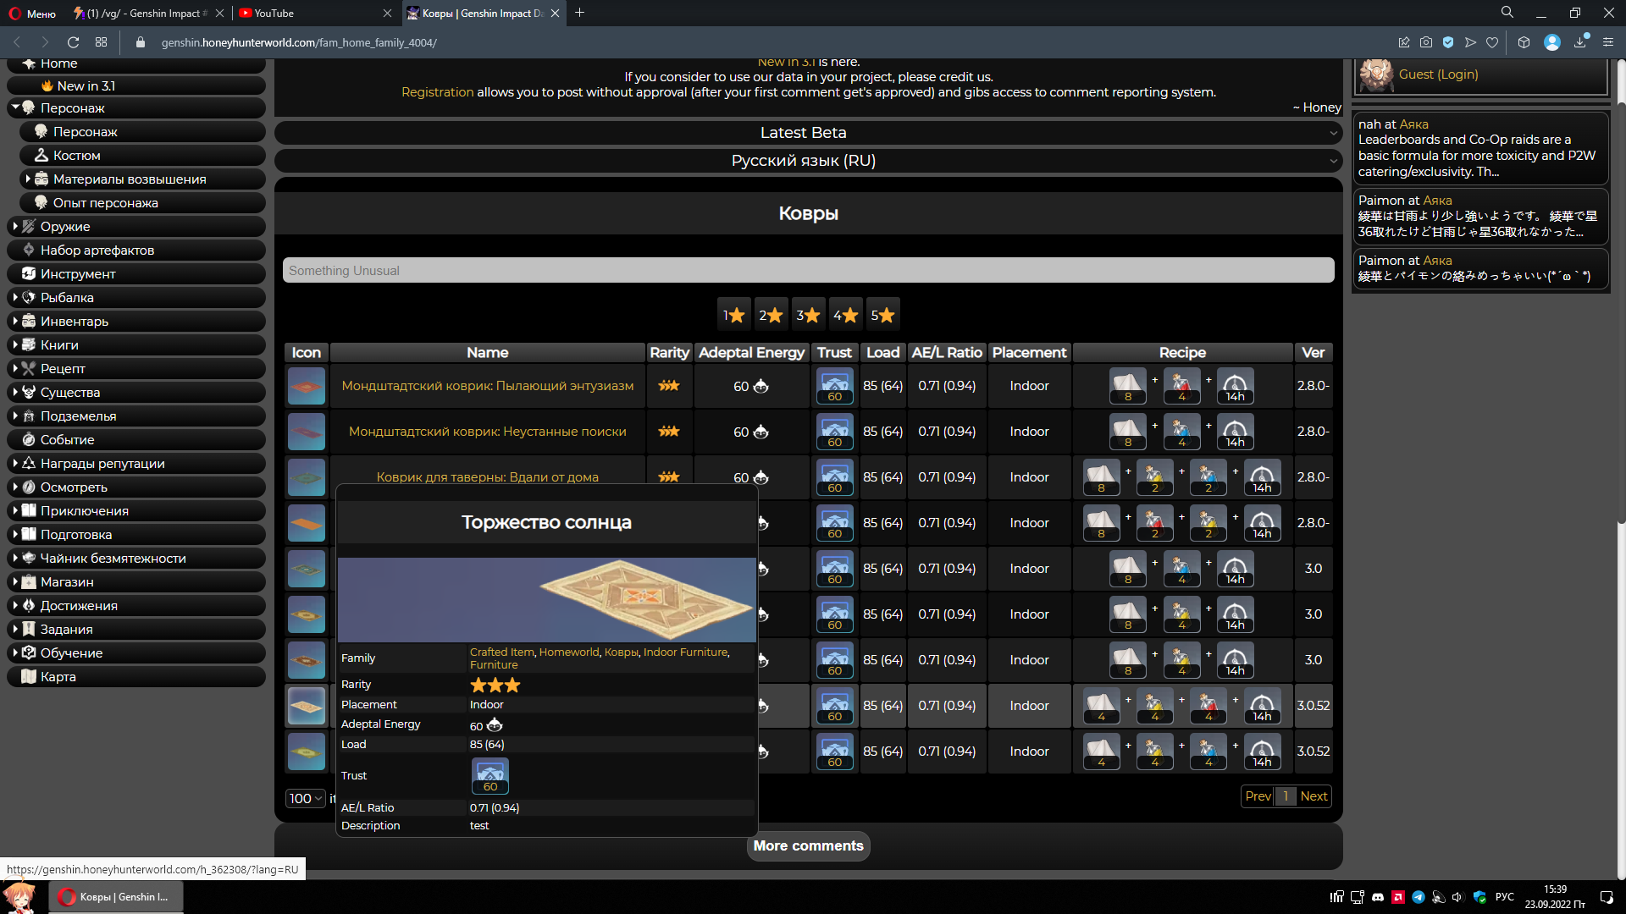
Task: Open the Registration link
Action: click(x=437, y=92)
